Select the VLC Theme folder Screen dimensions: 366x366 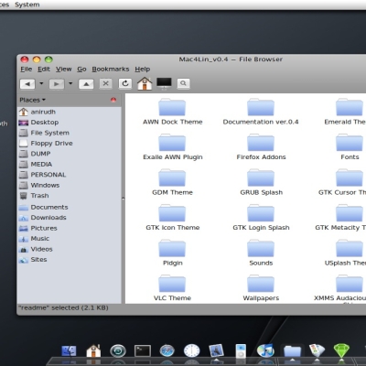pos(172,288)
